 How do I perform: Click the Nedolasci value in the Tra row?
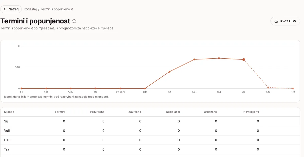179,149
